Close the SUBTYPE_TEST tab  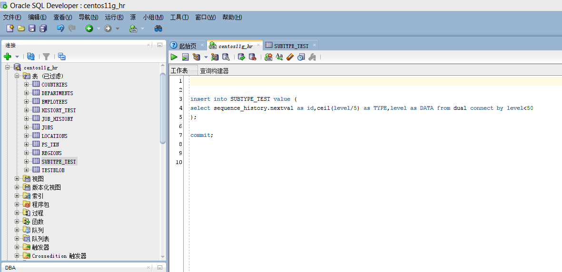pos(315,45)
